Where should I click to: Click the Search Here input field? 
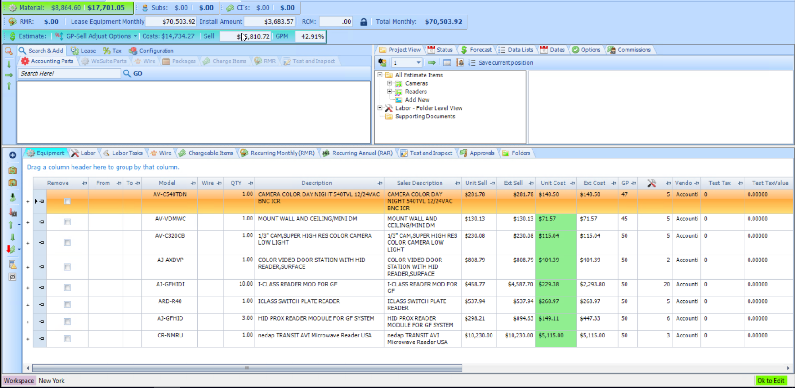pyautogui.click(x=69, y=73)
